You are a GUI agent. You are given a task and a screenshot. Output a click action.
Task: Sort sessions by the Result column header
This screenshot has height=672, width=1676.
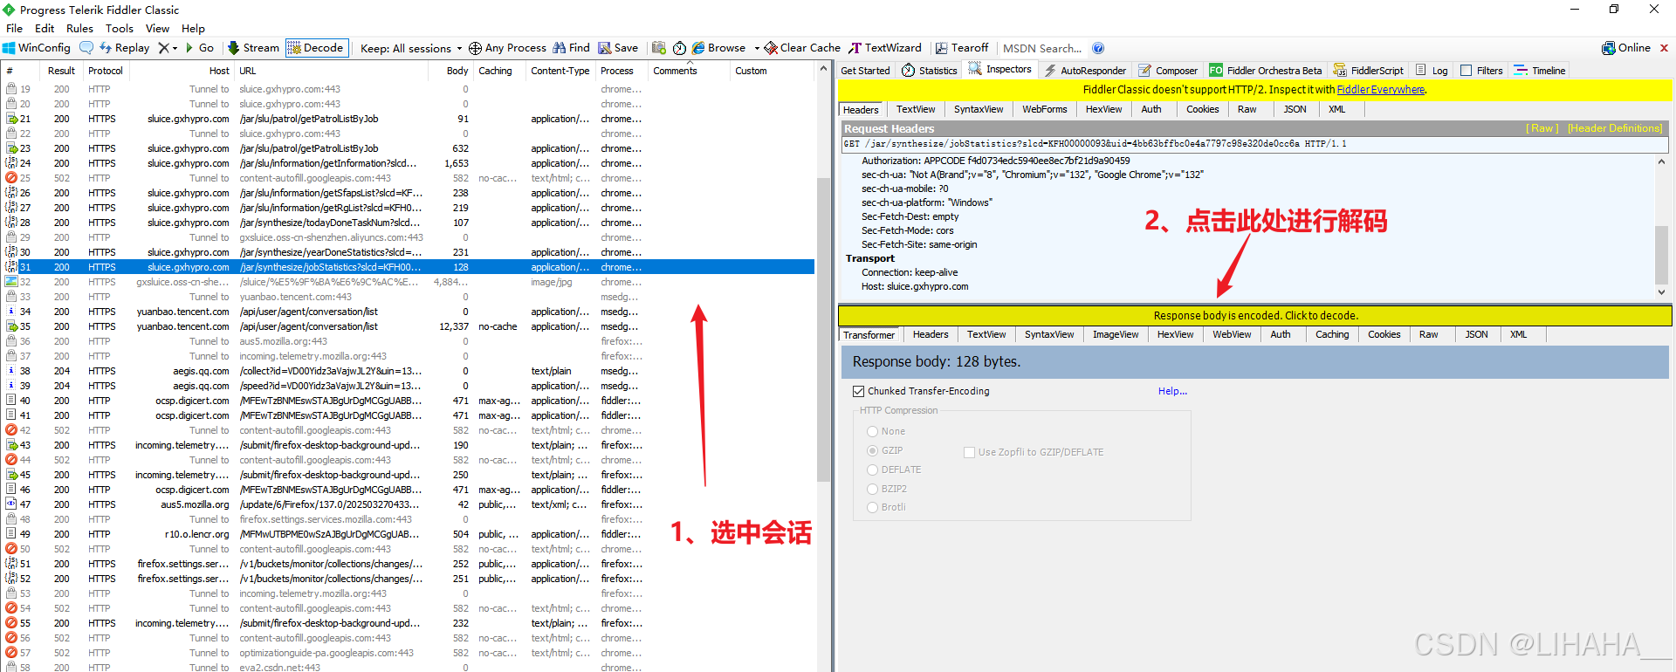61,71
